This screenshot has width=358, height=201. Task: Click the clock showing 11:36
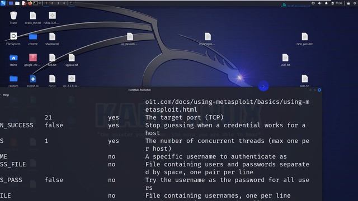(x=339, y=3)
